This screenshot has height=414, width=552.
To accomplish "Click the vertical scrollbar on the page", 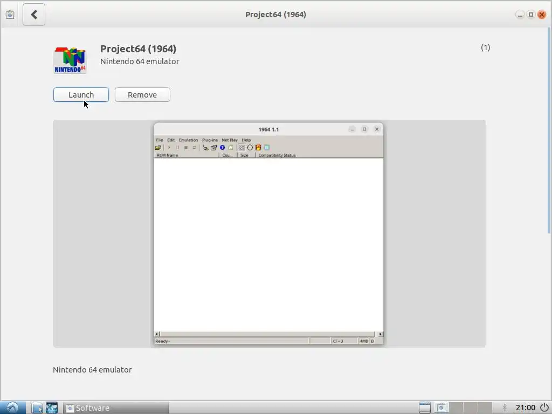I will (549, 130).
